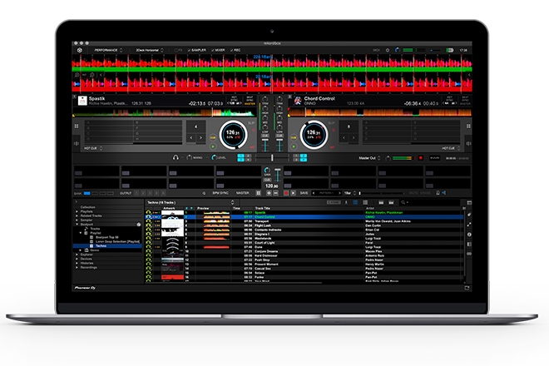Viewport: 549px width, 366px height.
Task: Enable the FX panel checkbox
Action: [176, 50]
